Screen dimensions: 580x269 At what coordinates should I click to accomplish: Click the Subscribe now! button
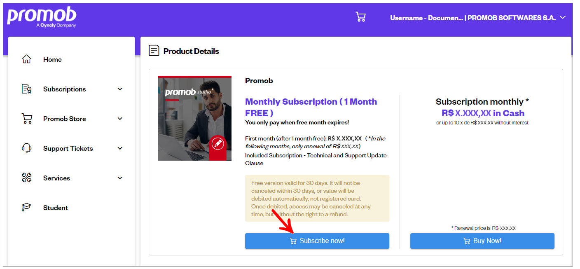(x=317, y=241)
